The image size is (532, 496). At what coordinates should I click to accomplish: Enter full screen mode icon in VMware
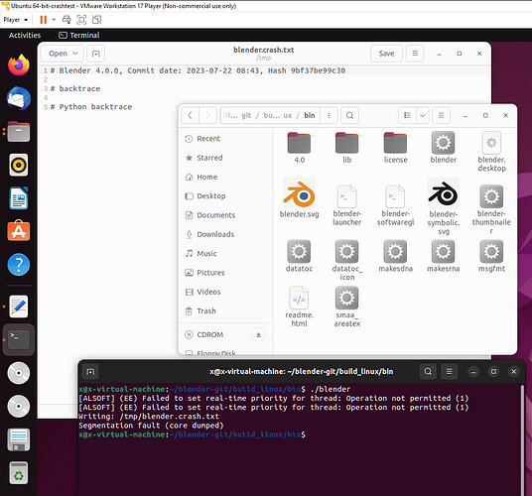pyautogui.click(x=81, y=20)
